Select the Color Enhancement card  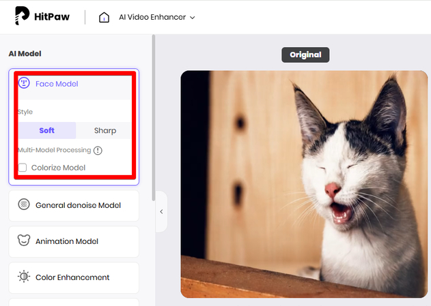74,277
